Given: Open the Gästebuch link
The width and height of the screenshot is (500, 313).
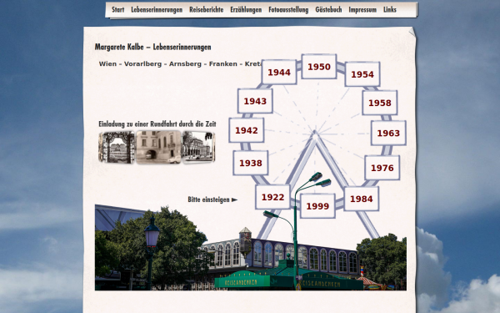Looking at the screenshot, I should [x=328, y=9].
